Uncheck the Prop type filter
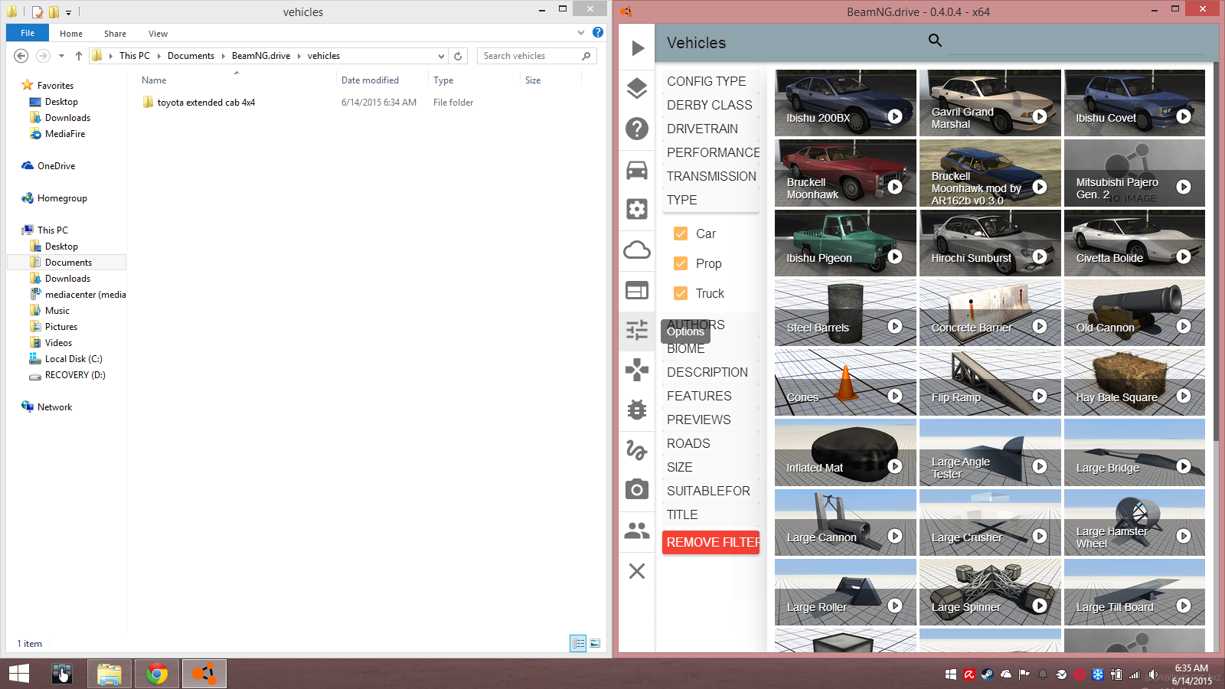 [x=681, y=263]
